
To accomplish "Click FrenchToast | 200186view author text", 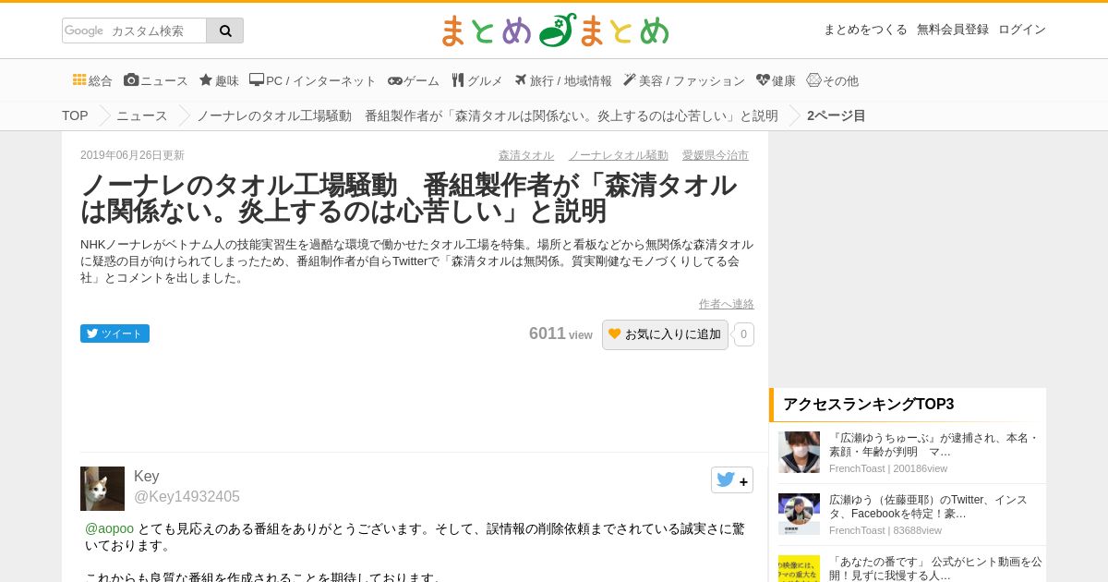I will [x=888, y=468].
